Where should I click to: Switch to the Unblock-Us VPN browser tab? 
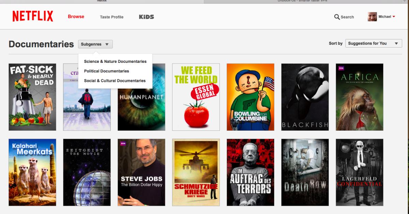[x=302, y=1]
